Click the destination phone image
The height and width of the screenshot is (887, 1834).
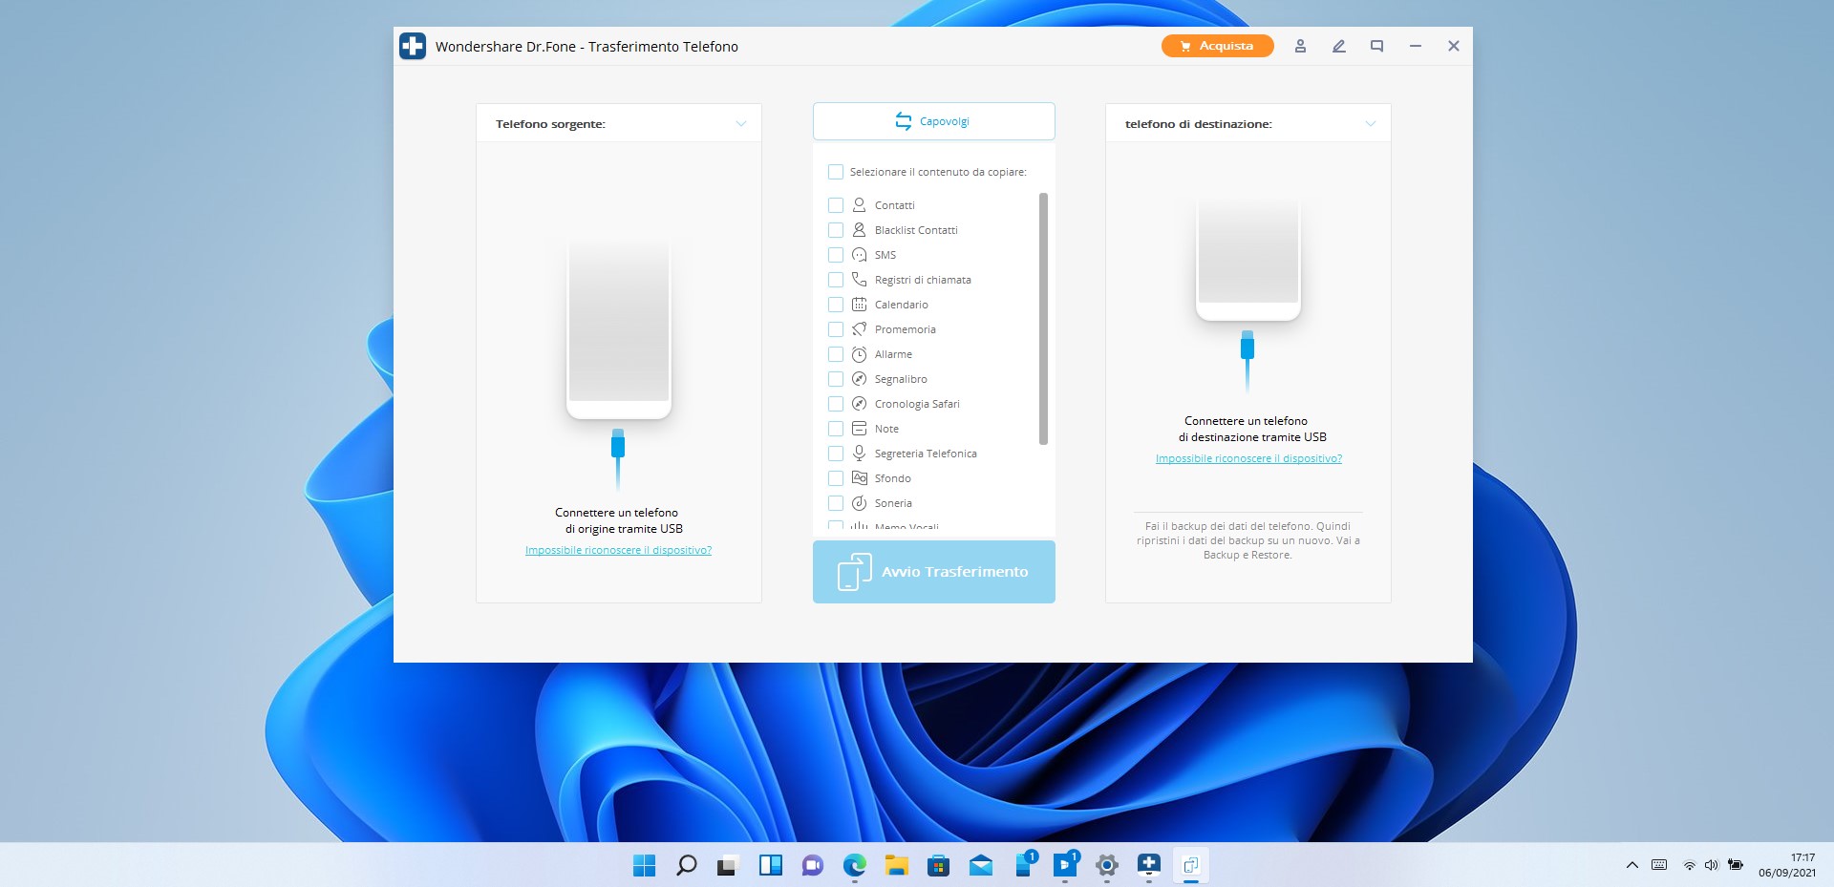pyautogui.click(x=1248, y=258)
